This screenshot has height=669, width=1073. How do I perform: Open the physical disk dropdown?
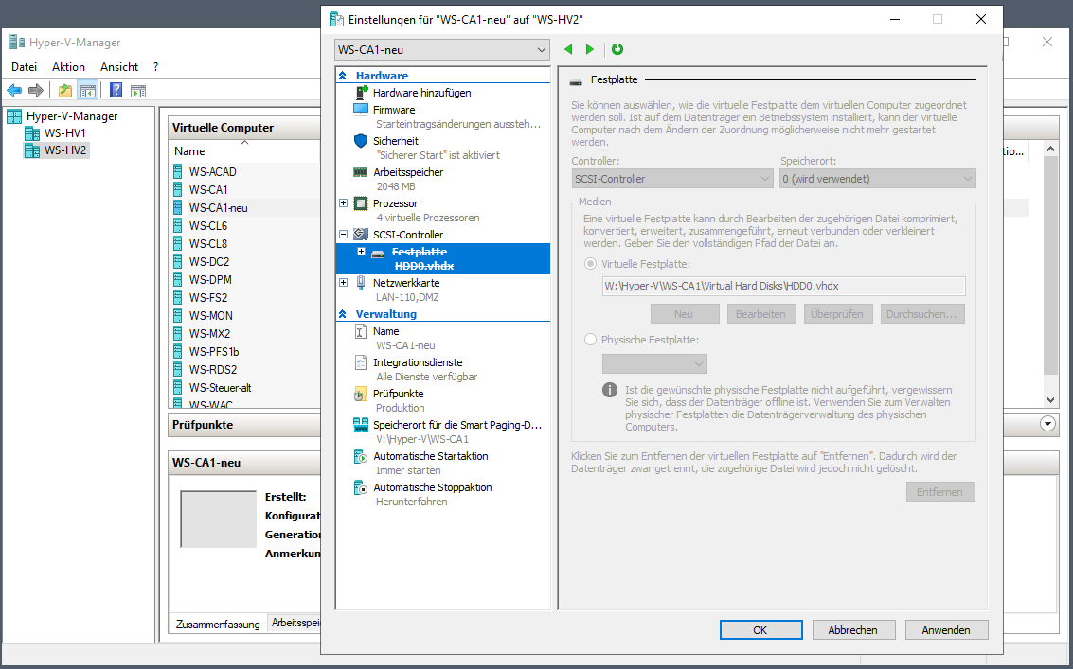click(654, 364)
